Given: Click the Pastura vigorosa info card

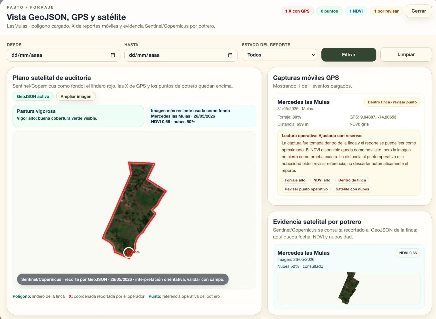Looking at the screenshot, I should point(78,116).
